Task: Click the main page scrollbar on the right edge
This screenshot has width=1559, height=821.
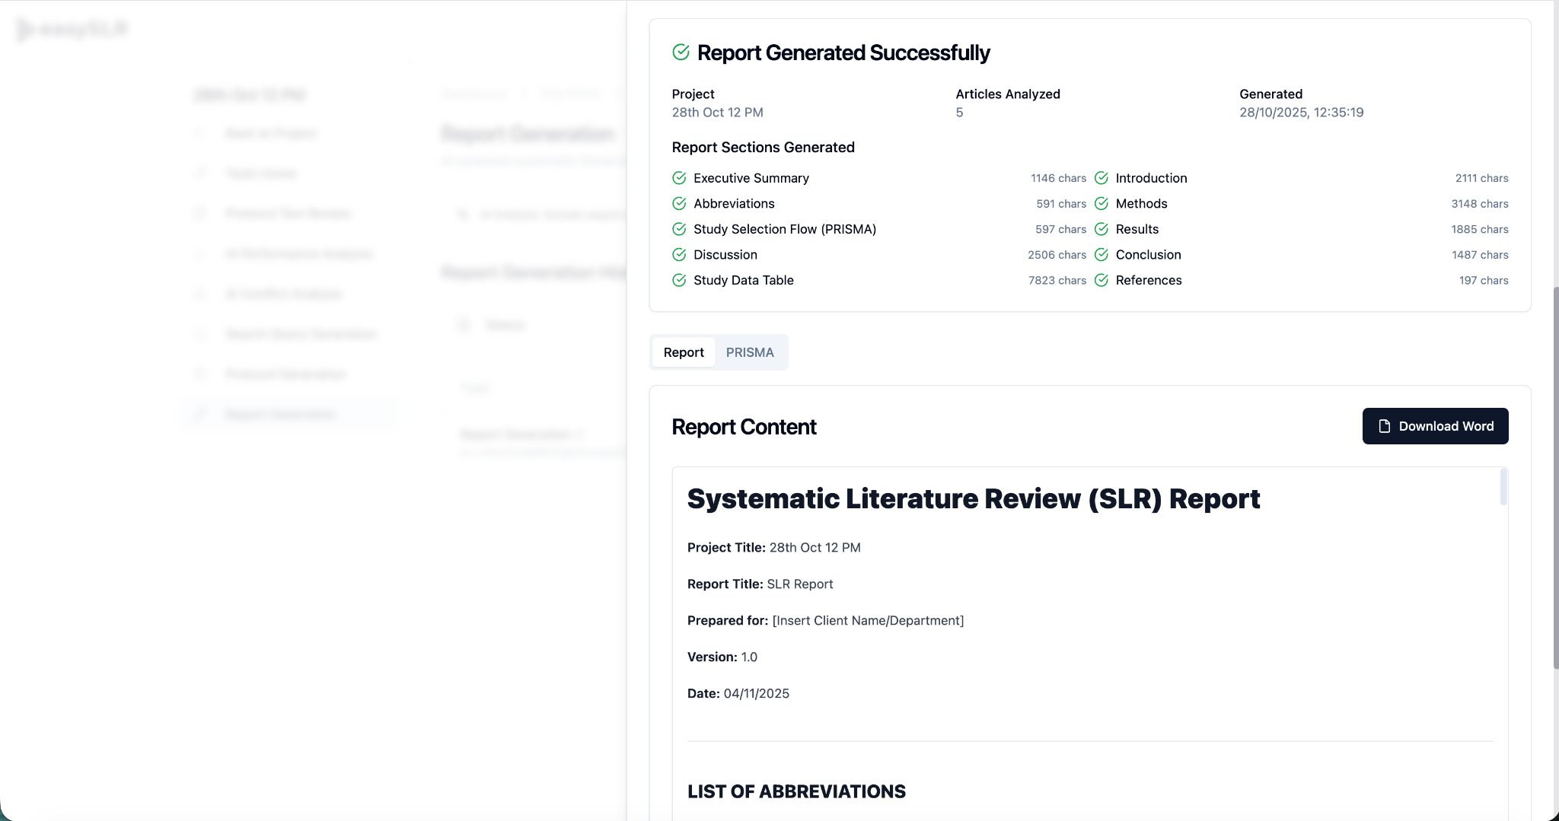Action: pos(1555,479)
